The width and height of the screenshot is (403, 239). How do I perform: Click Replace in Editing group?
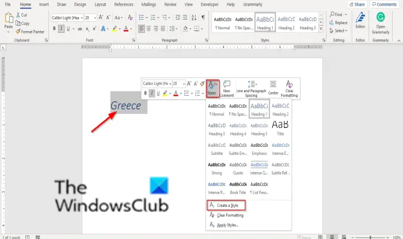coord(339,22)
